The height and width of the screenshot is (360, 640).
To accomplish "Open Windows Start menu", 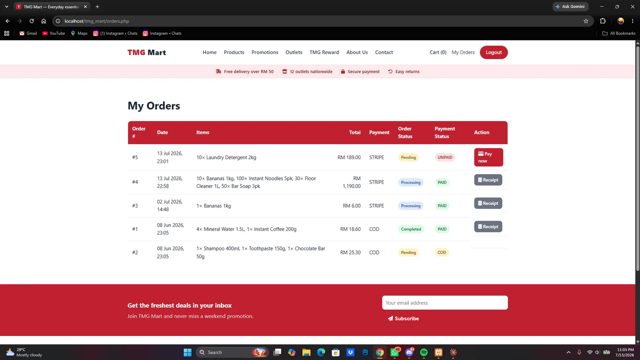I will (188, 352).
